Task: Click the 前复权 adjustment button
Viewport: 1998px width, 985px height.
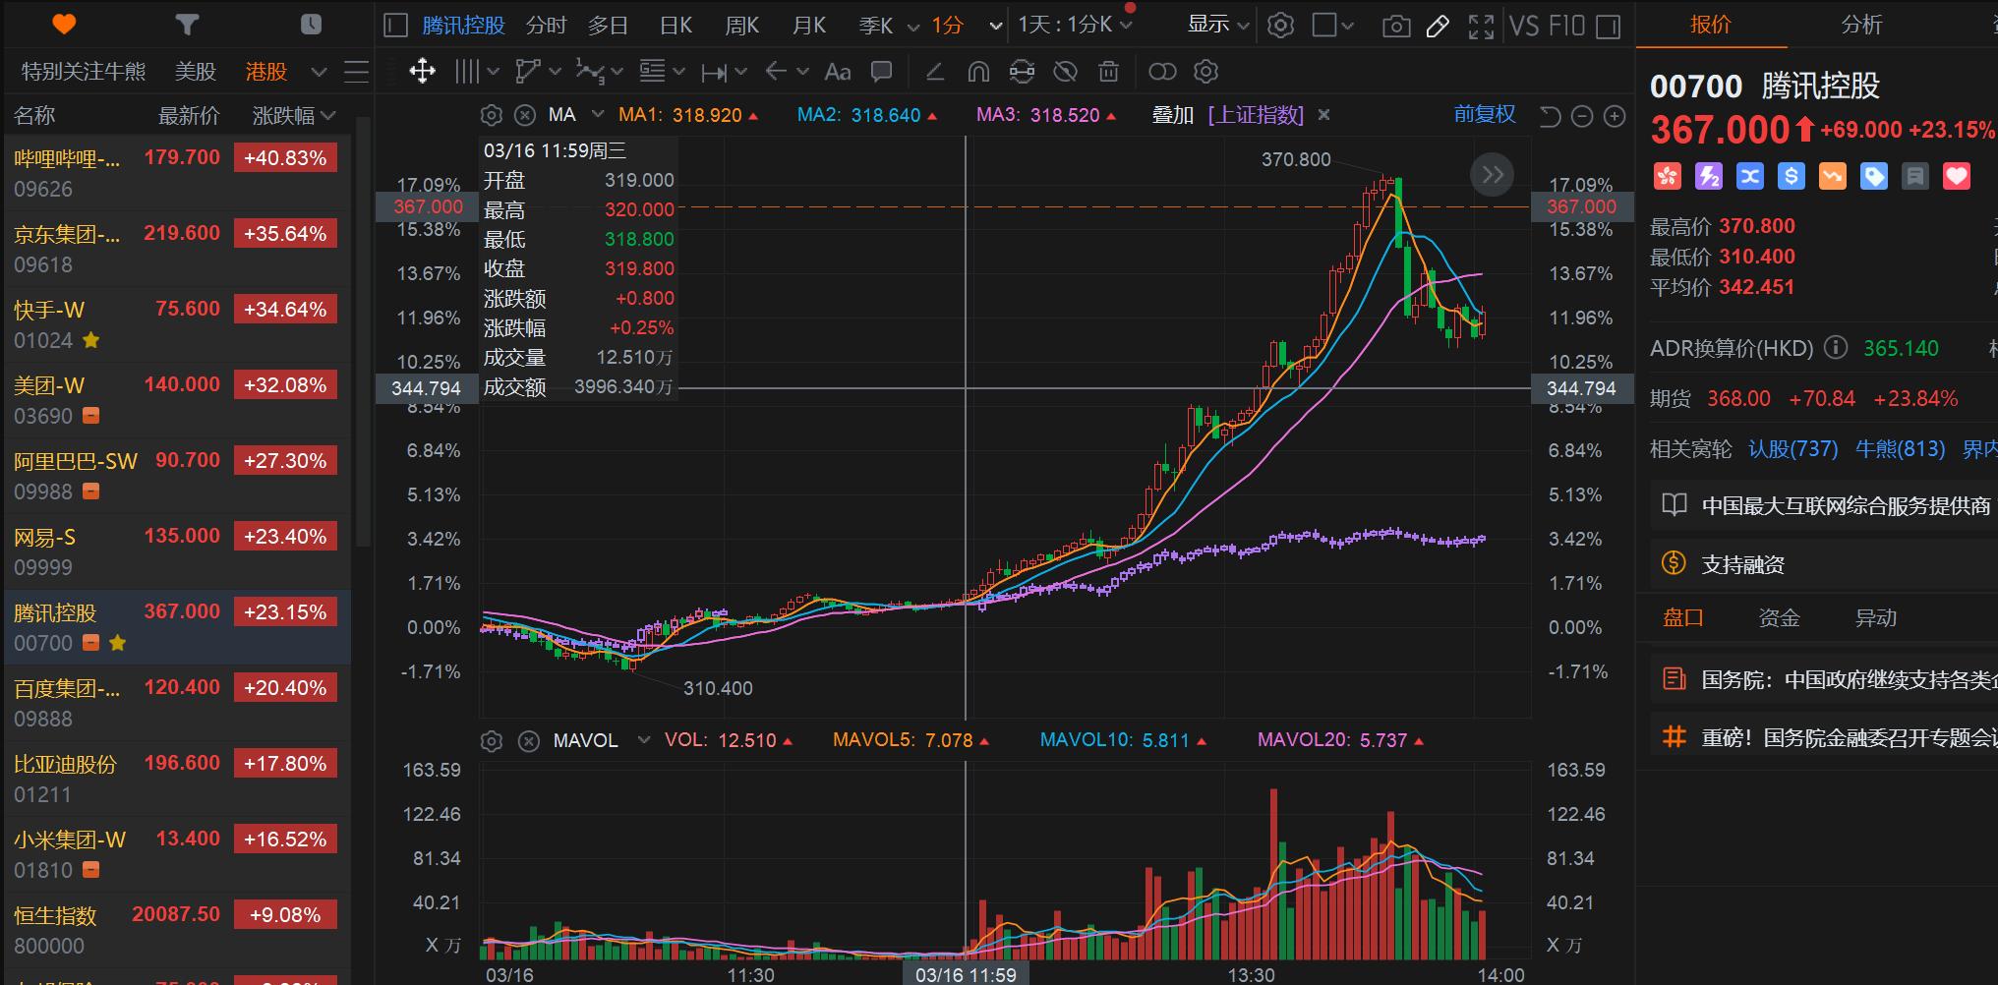Action: point(1485,114)
